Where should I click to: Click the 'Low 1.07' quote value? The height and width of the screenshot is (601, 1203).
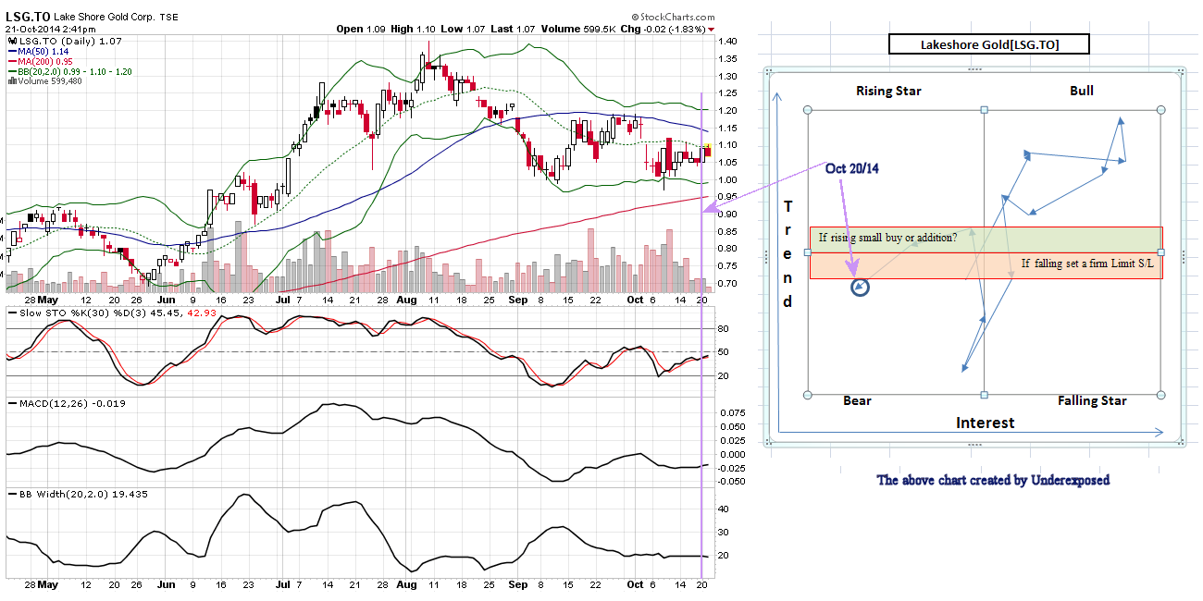[465, 29]
